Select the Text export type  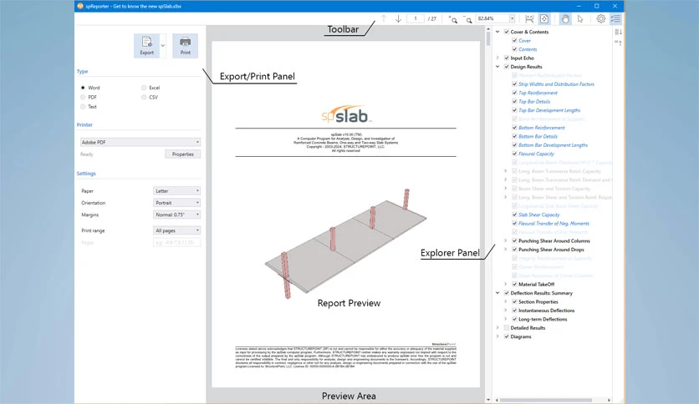pyautogui.click(x=83, y=107)
